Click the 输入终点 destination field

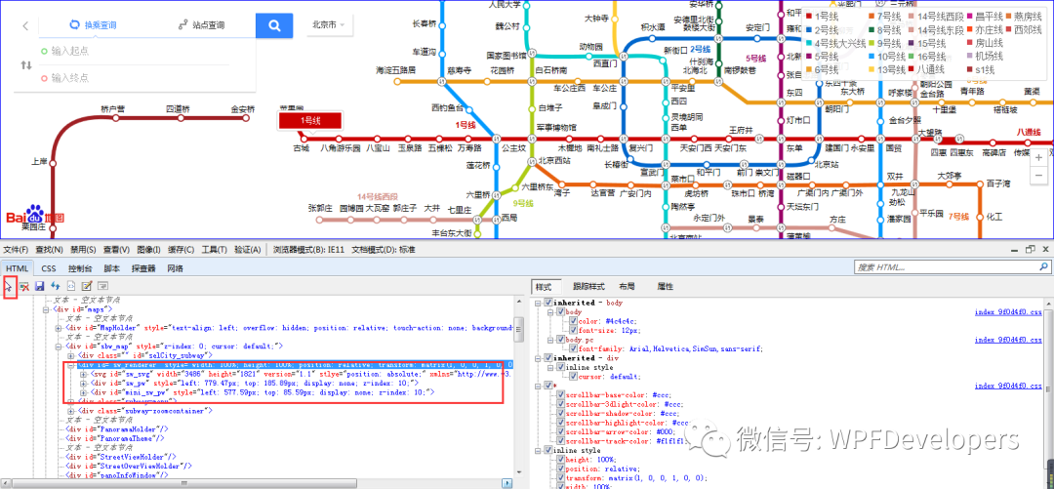click(x=135, y=78)
